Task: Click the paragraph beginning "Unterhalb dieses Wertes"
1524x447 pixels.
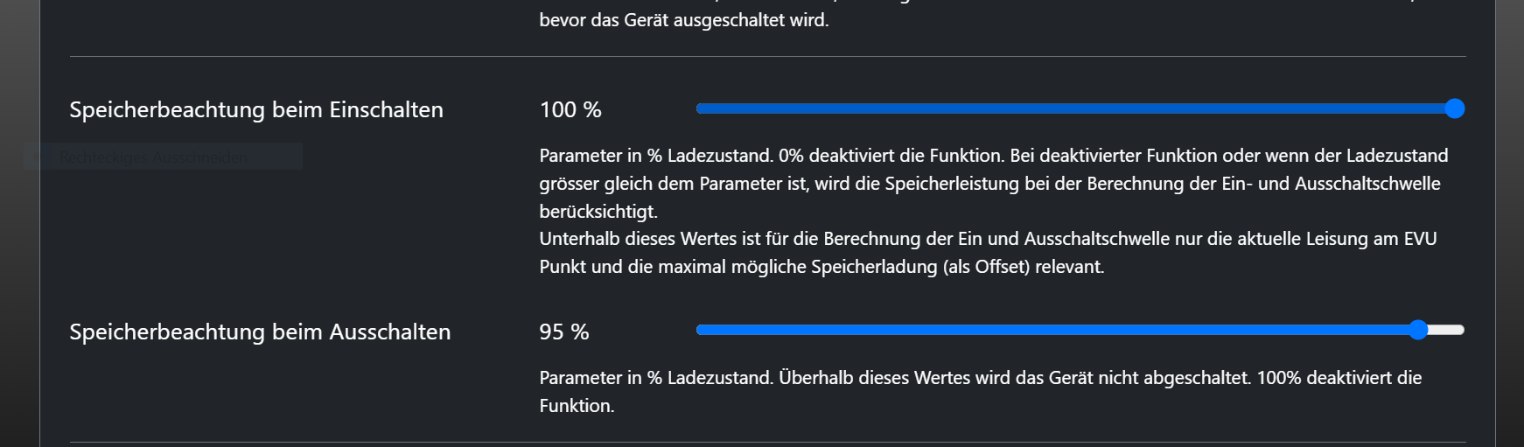Action: point(988,252)
